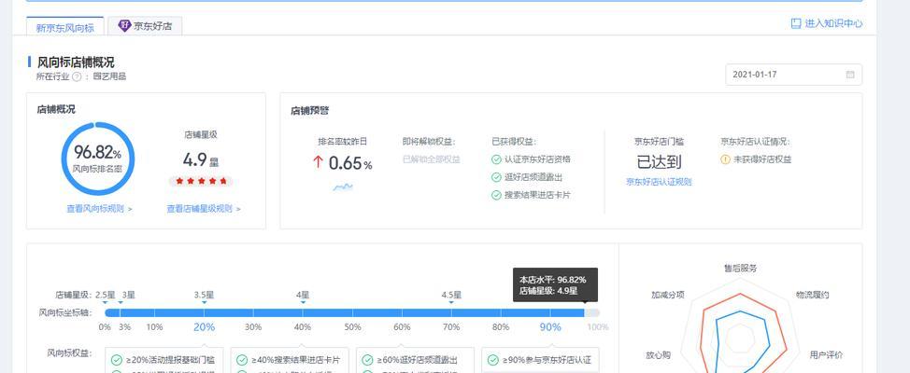Click 用户评价 radar chart label
Image resolution: width=910 pixels, height=373 pixels.
(827, 354)
